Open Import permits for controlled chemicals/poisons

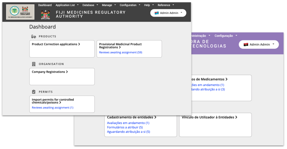(62, 104)
